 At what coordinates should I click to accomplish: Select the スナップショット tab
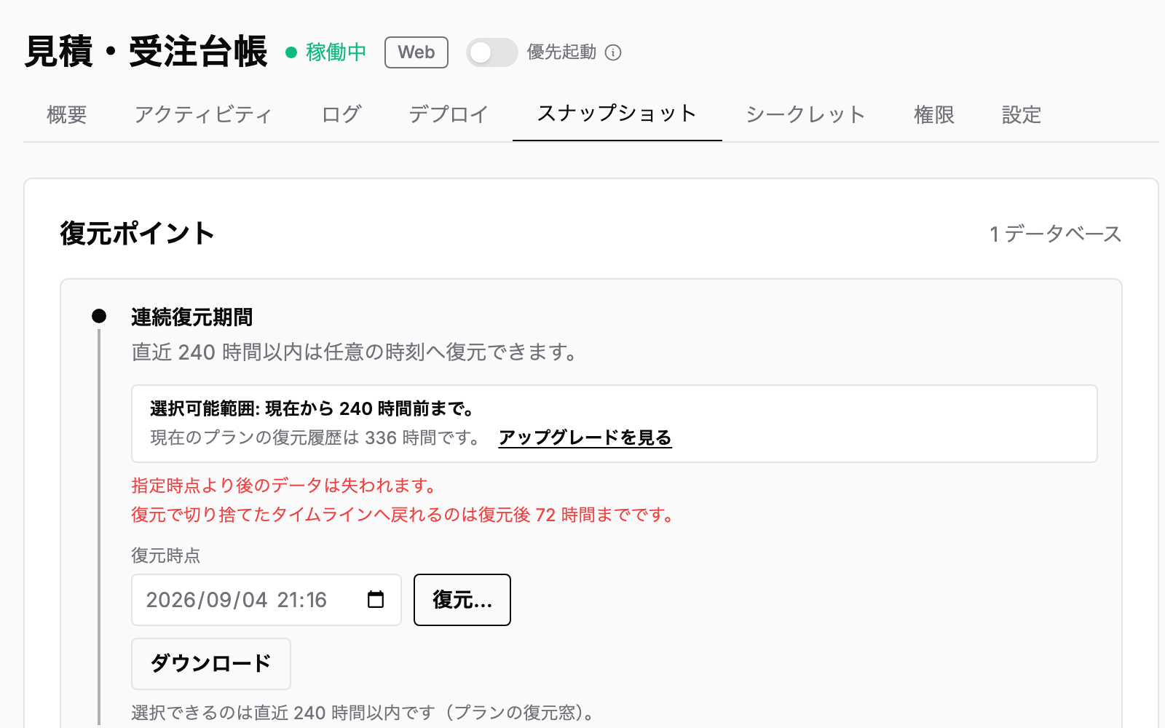pos(617,114)
